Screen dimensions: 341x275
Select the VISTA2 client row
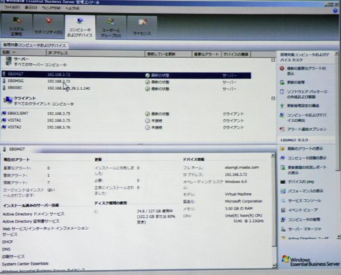pos(126,127)
